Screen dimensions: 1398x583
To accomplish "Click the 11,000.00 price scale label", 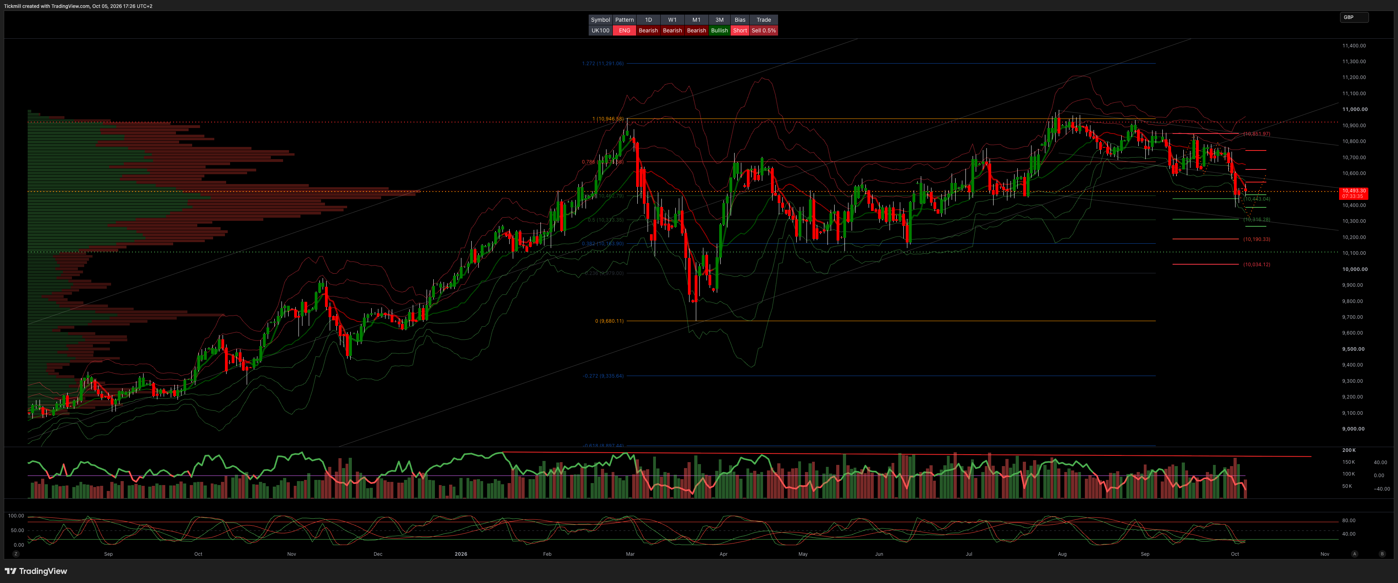I will [1354, 109].
